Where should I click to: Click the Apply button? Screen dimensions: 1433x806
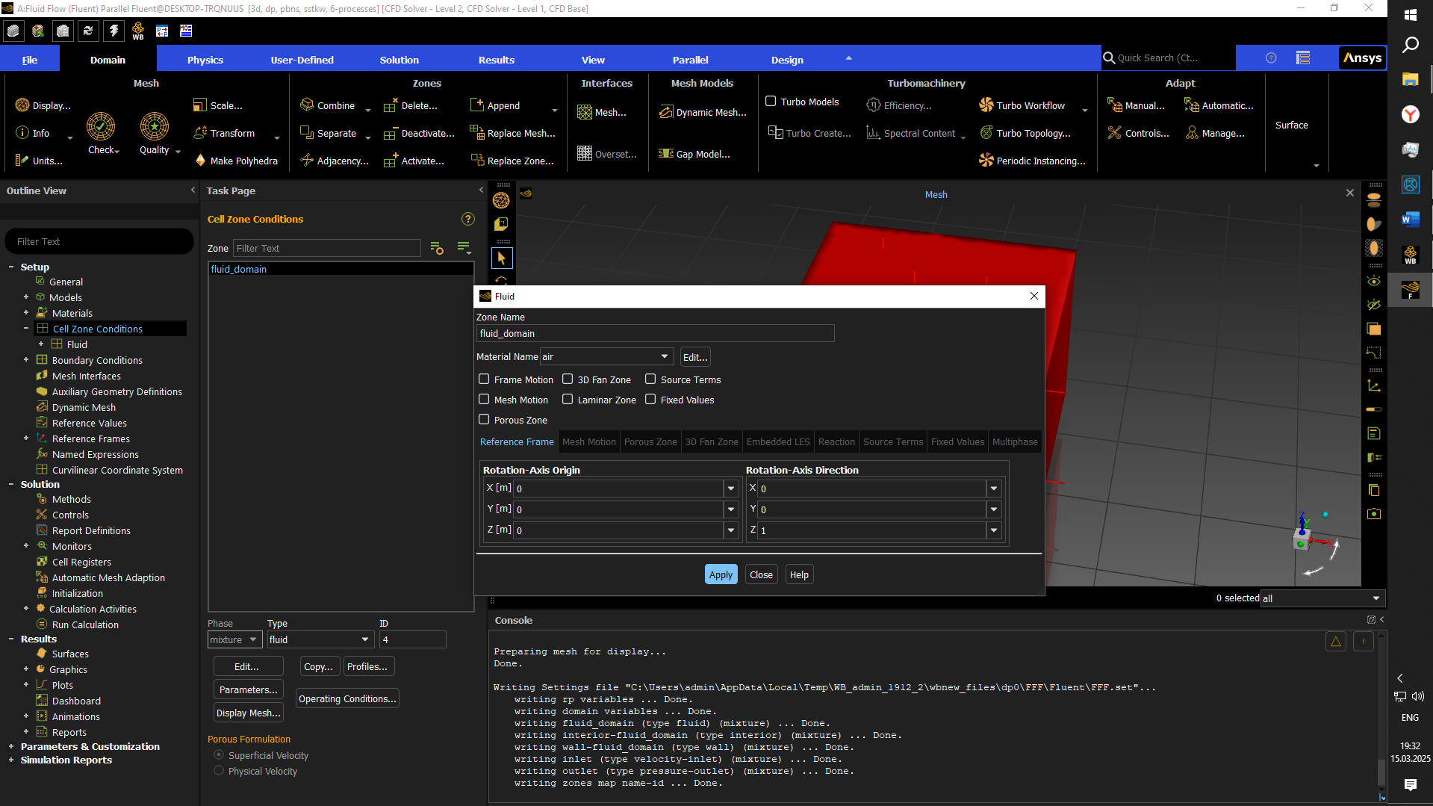[x=721, y=574]
